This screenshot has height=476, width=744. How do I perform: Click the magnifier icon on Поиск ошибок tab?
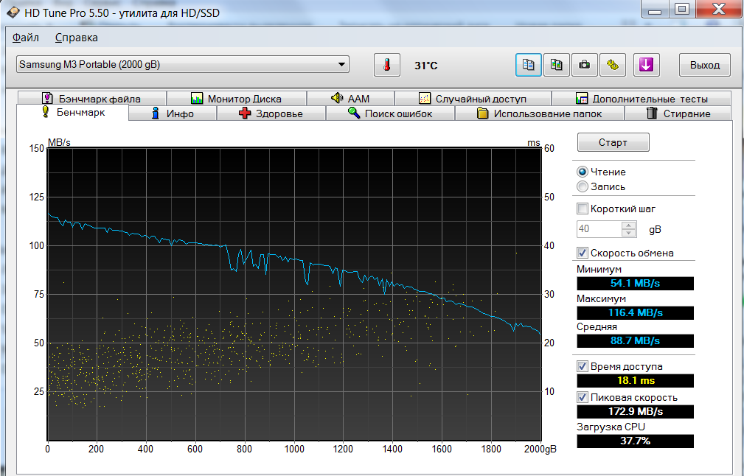point(353,113)
